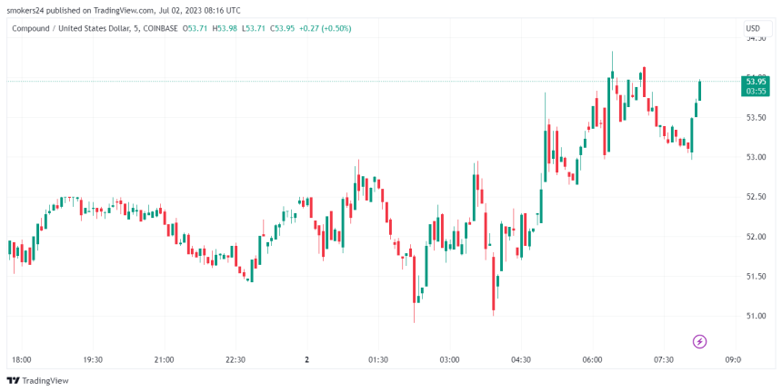Click the O53.71 open value
This screenshot has width=782, height=392.
196,28
